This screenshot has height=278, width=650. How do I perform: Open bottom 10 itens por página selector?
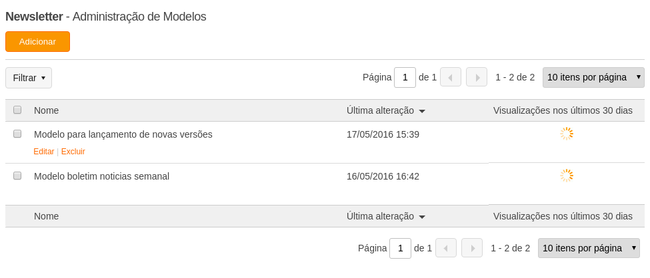click(589, 248)
